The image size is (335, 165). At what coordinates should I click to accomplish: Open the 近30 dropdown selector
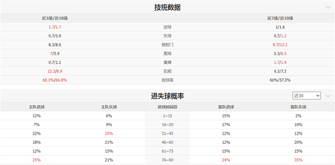(x=307, y=96)
